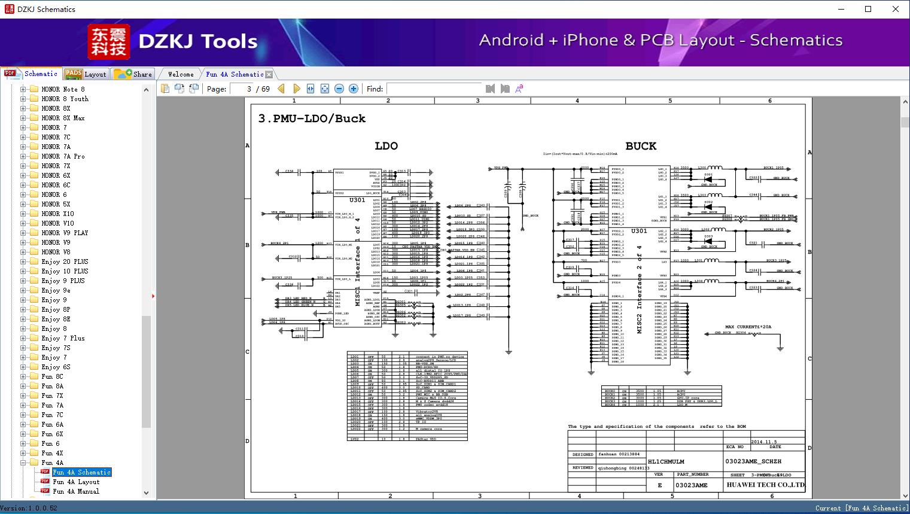Click the copy document icon in the viewer toolbar
This screenshot has width=910, height=514.
point(165,89)
